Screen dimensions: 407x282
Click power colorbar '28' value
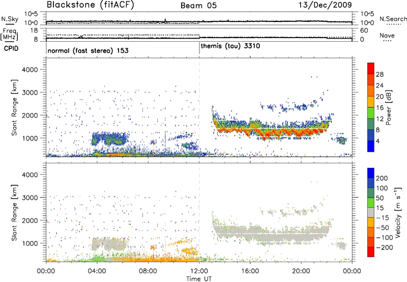[380, 74]
